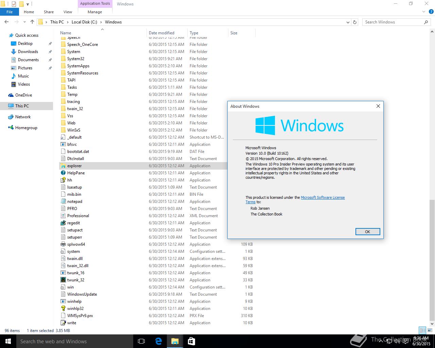Click the twunk_32 application icon

(x=63, y=280)
